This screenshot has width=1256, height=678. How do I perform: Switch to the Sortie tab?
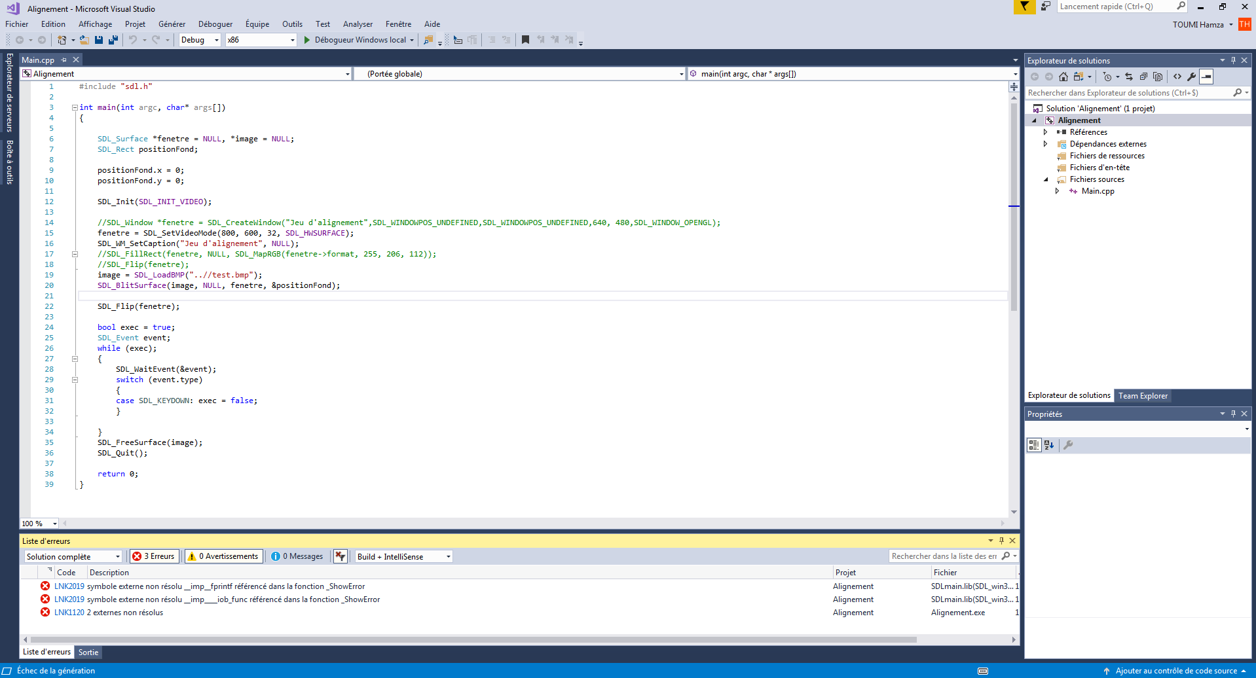(x=88, y=652)
